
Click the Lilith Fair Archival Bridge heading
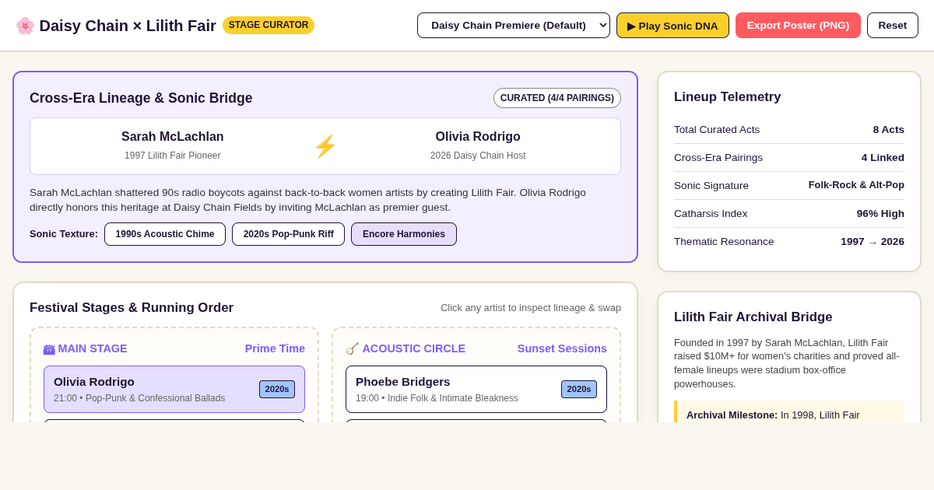pyautogui.click(x=753, y=317)
